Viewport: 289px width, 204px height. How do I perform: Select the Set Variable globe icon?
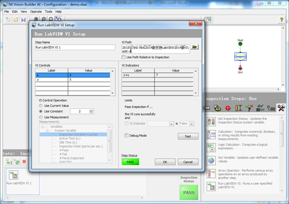[211, 161]
